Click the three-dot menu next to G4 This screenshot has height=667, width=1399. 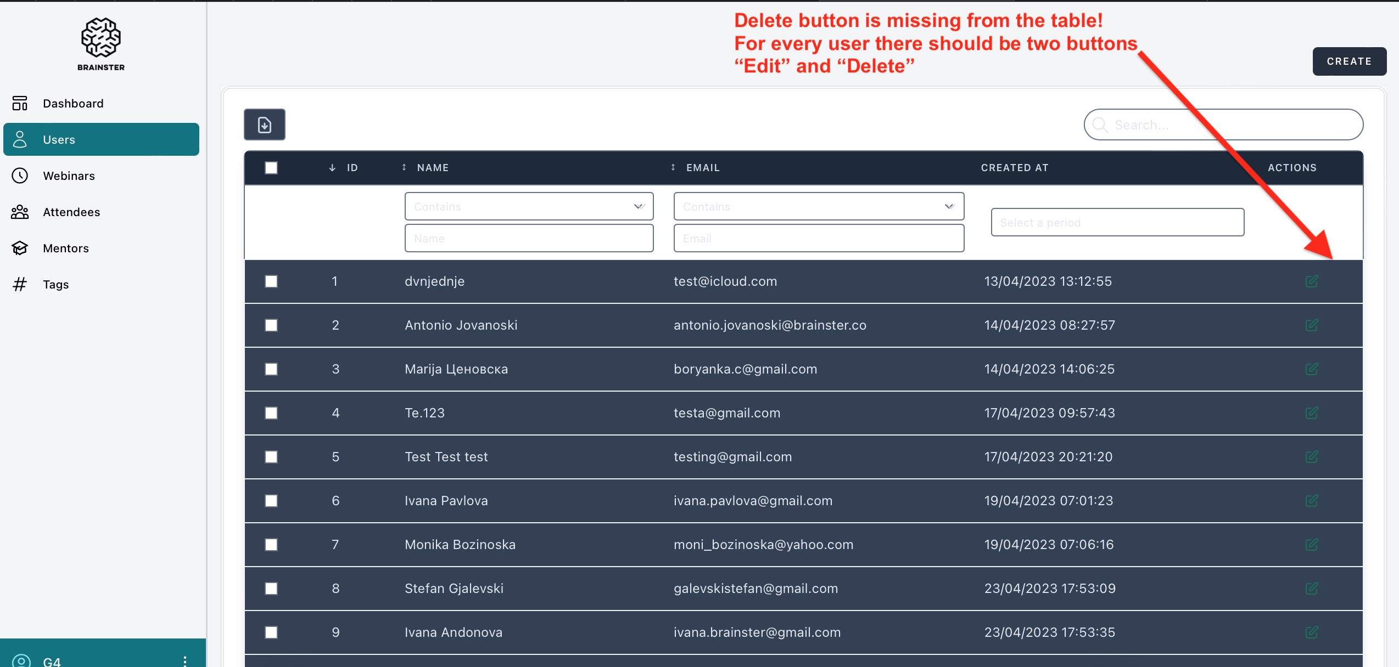tap(185, 660)
